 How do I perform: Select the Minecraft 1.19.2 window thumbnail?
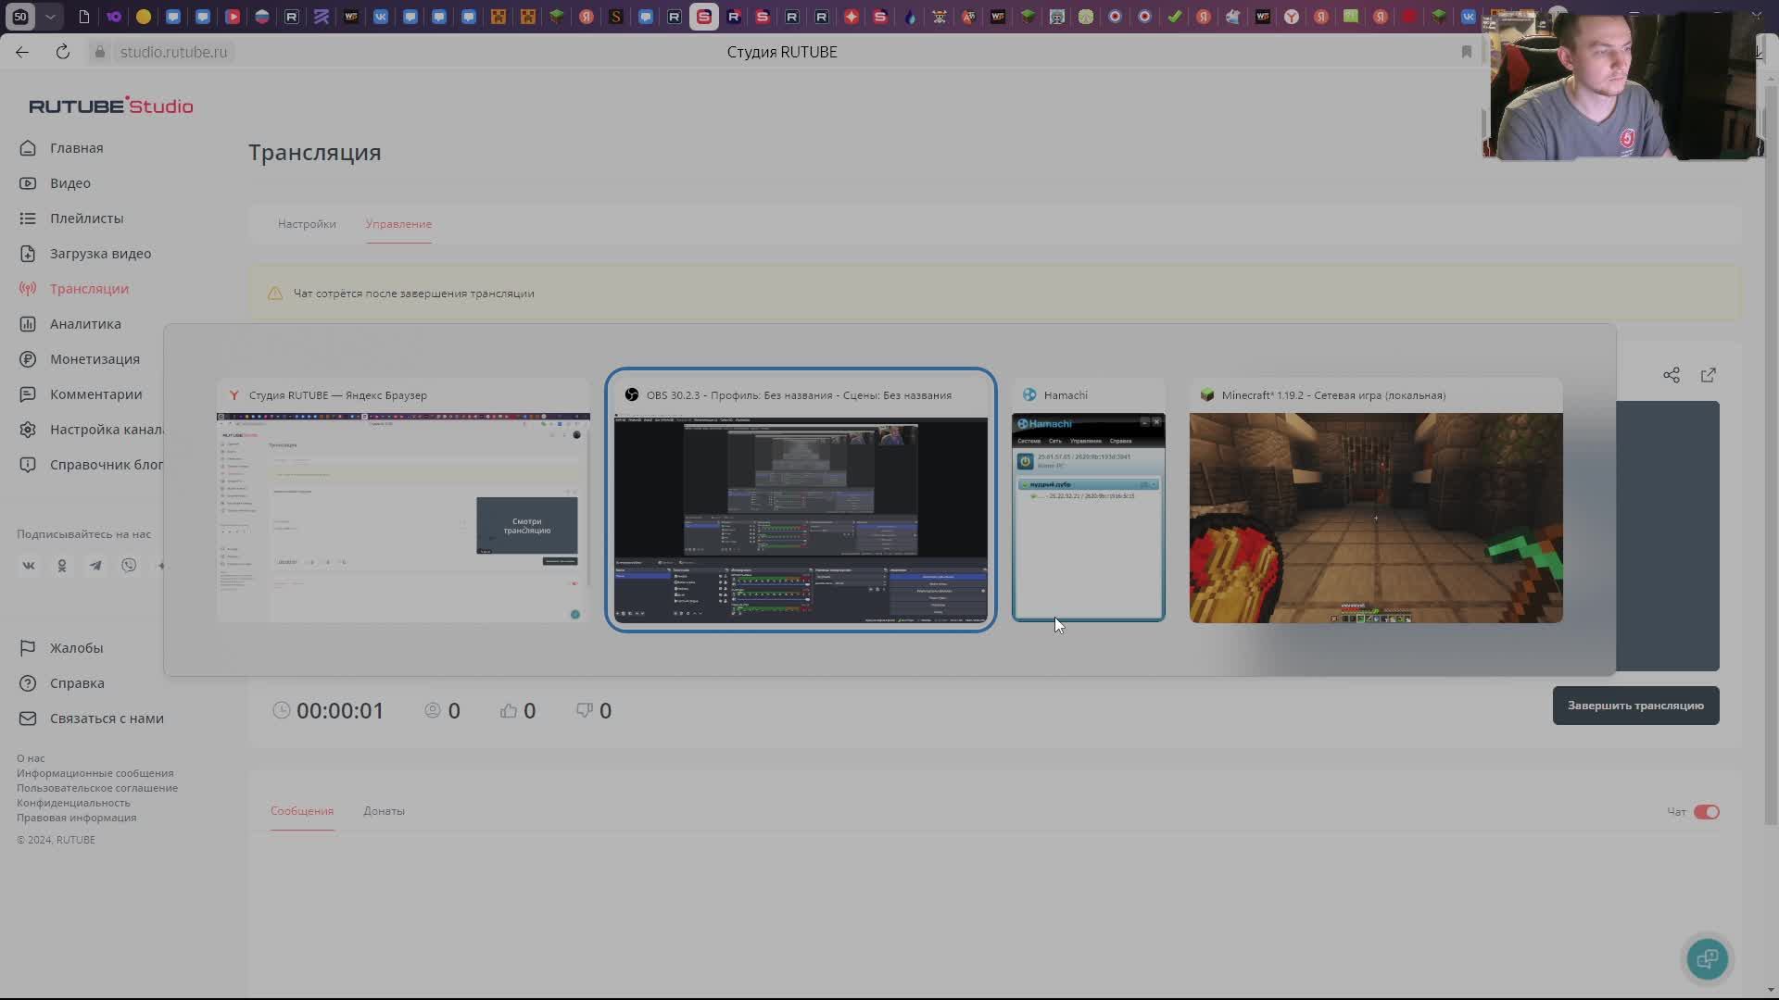coord(1376,500)
